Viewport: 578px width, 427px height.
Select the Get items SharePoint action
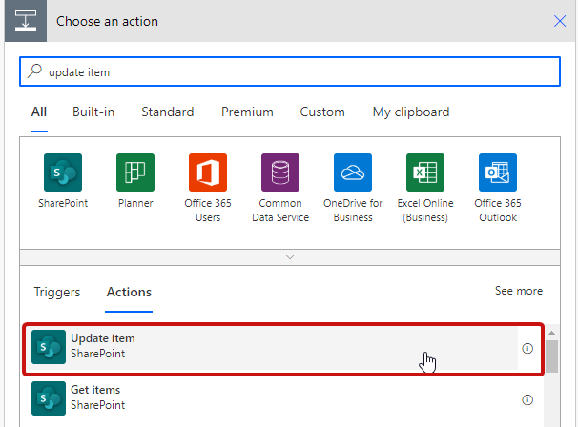(x=275, y=398)
